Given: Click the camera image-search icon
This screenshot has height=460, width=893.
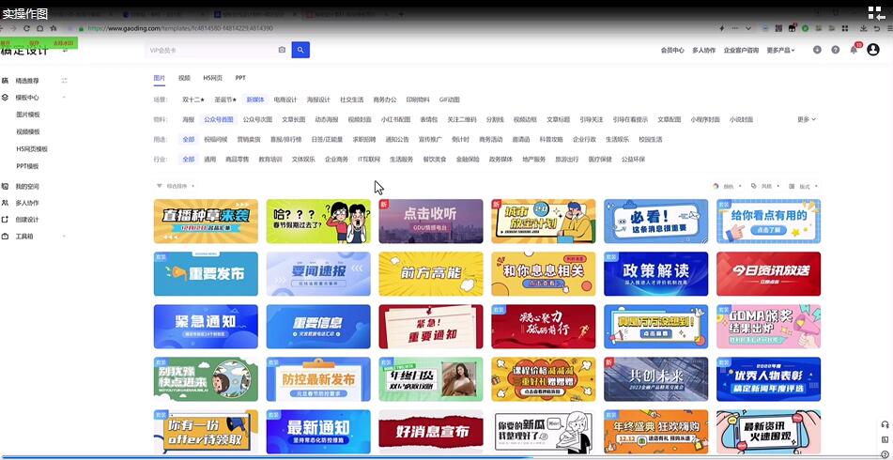Looking at the screenshot, I should tap(282, 50).
